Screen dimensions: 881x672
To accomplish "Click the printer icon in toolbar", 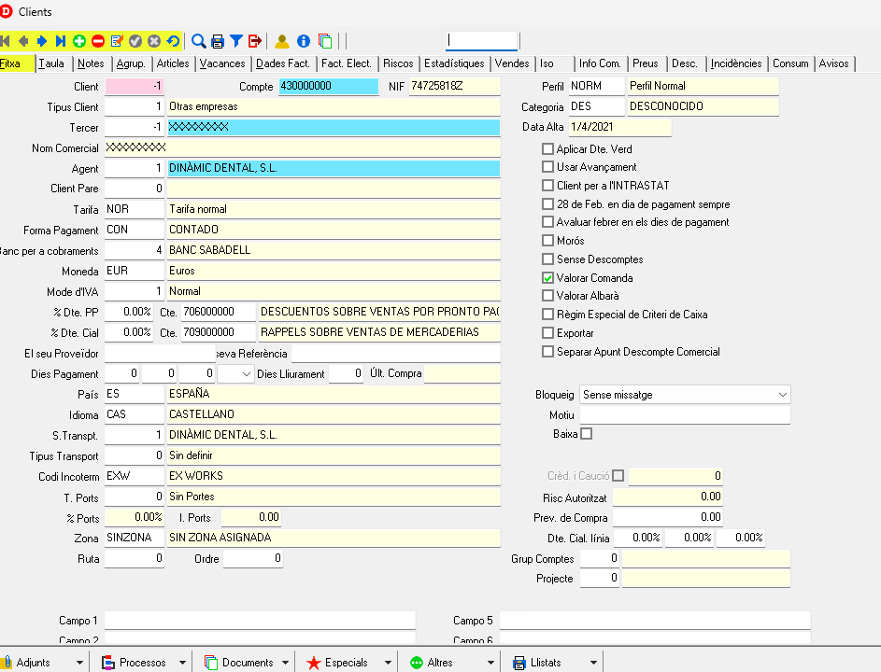I will click(x=218, y=41).
